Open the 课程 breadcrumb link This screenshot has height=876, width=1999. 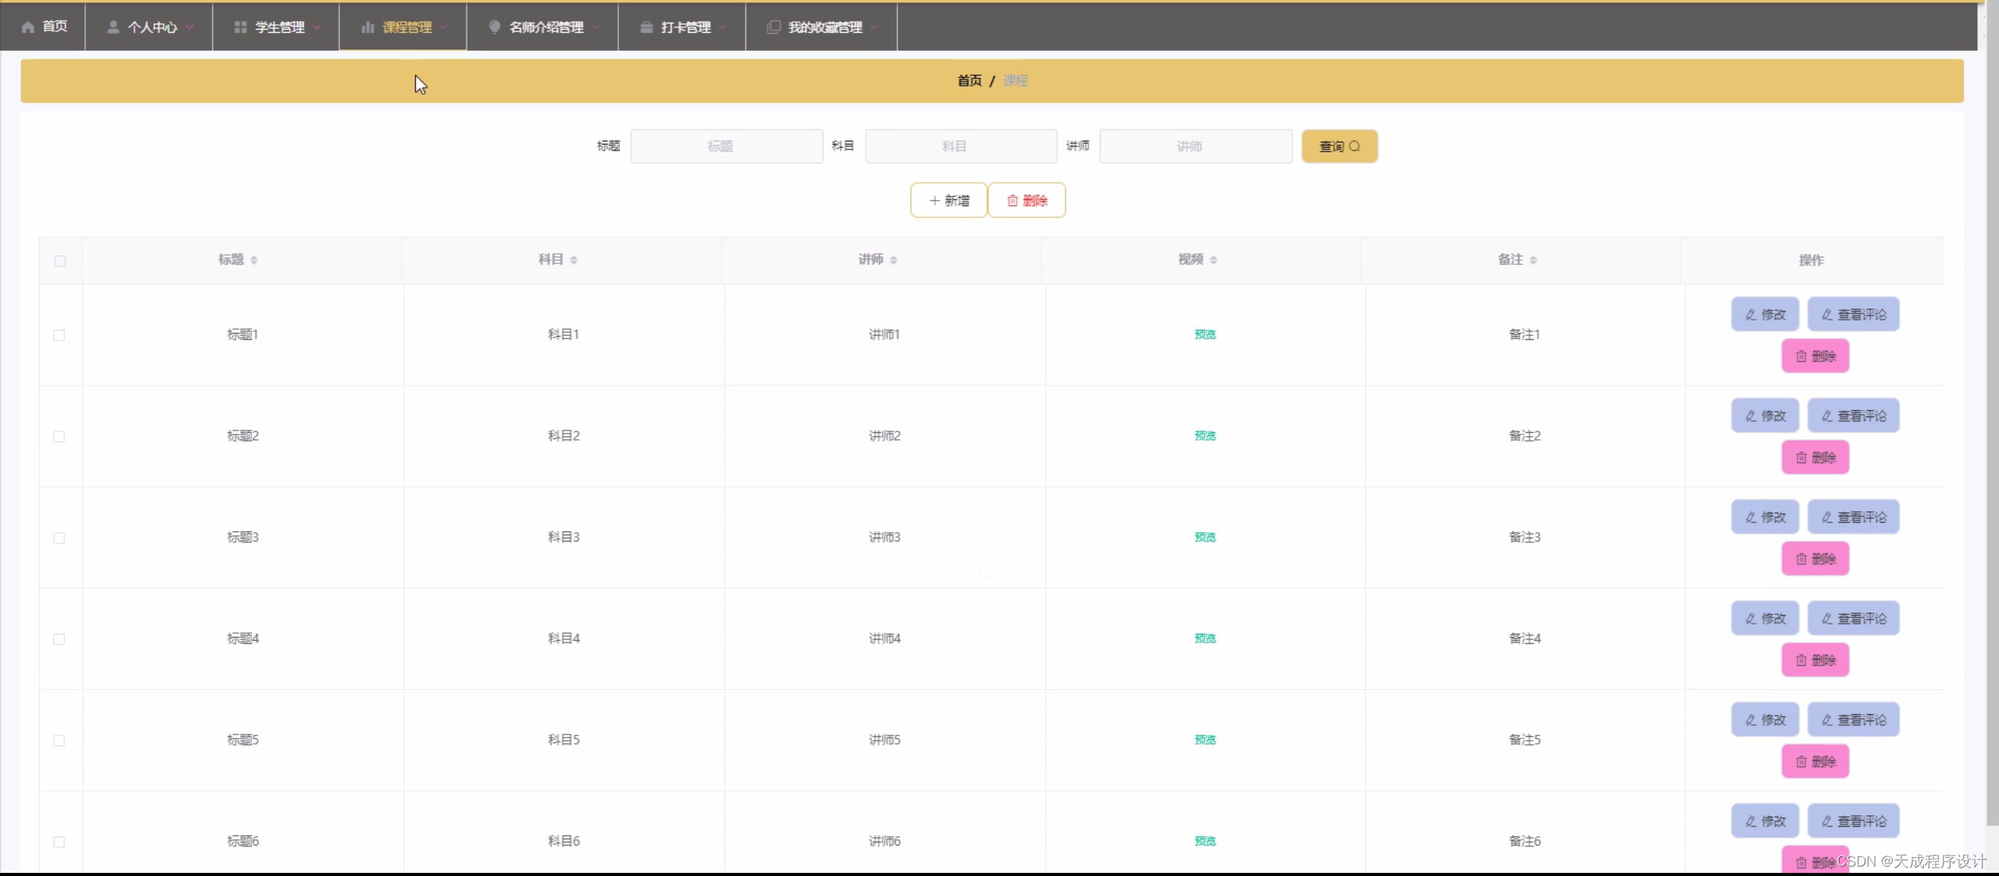click(1016, 80)
